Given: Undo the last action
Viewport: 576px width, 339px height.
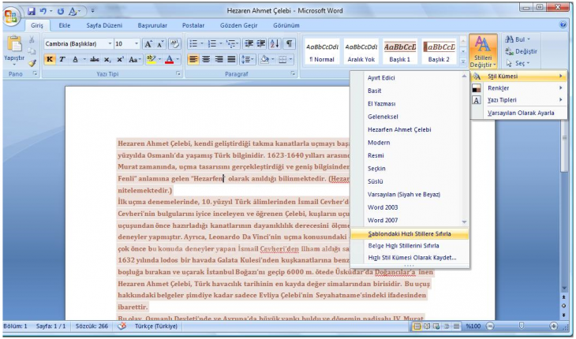Looking at the screenshot, I should click(43, 11).
